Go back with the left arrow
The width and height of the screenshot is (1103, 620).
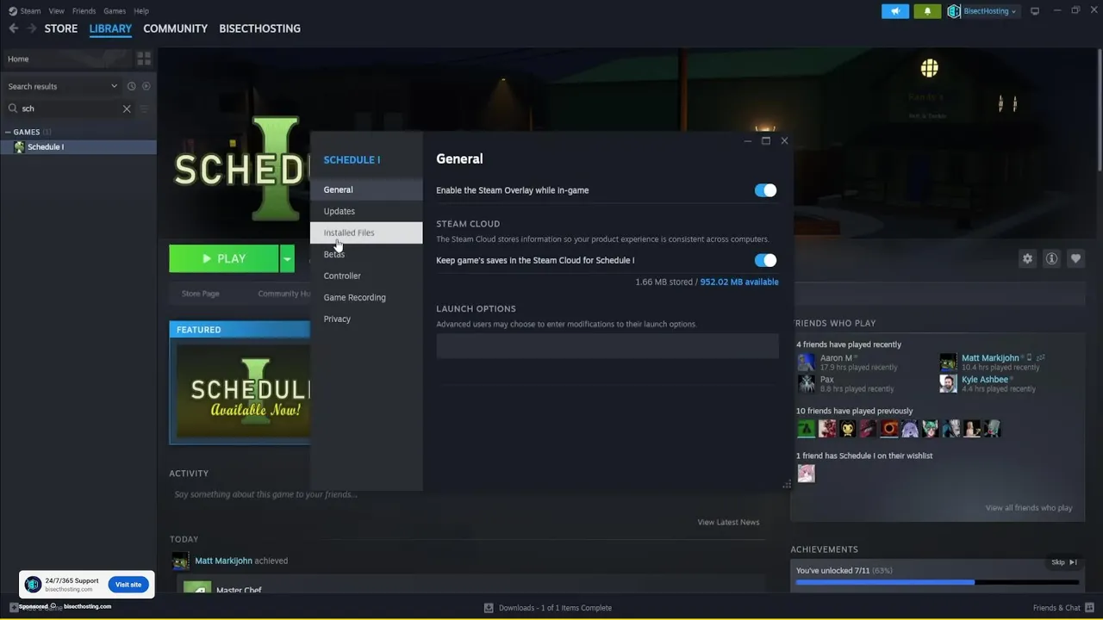tap(13, 28)
